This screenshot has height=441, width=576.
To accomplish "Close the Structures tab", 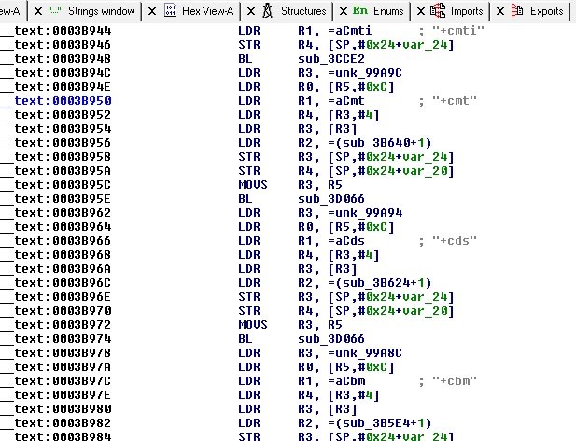I will [251, 11].
